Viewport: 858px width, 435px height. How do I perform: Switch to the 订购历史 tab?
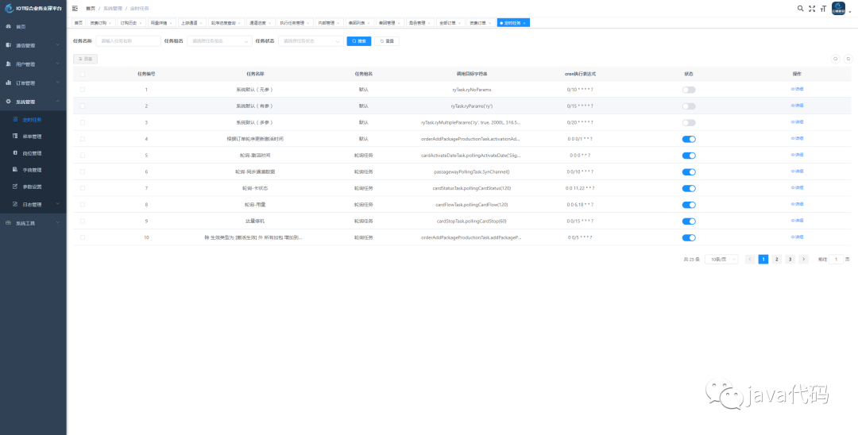tap(131, 23)
